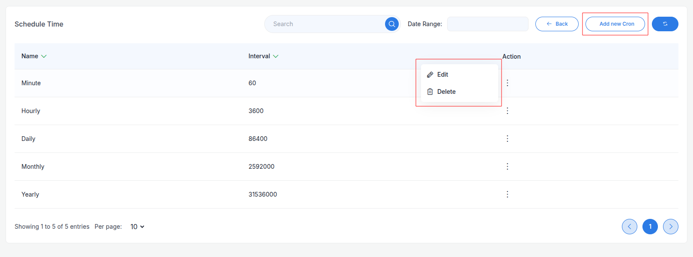Click the Add new Cron button
This screenshot has height=257, width=693.
click(x=615, y=24)
